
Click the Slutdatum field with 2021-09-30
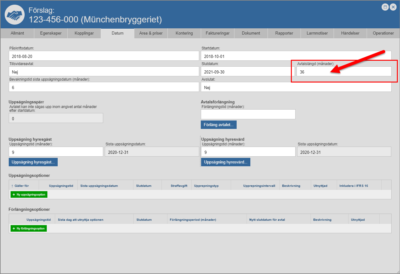[x=248, y=72]
